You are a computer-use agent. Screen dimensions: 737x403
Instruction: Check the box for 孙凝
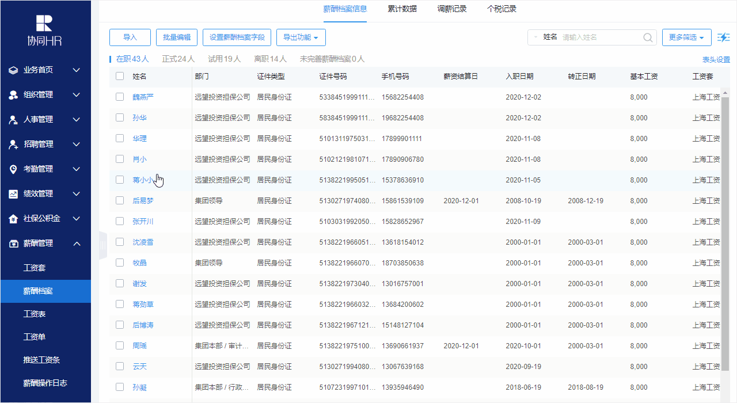click(x=120, y=387)
